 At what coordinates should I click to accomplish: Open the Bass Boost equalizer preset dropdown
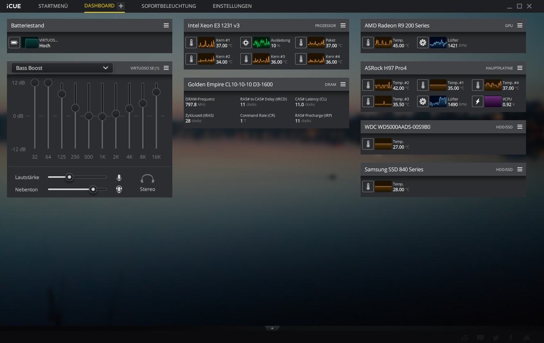[x=62, y=68]
